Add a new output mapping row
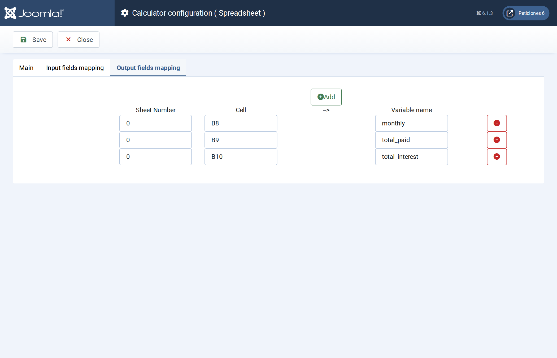 click(x=326, y=97)
